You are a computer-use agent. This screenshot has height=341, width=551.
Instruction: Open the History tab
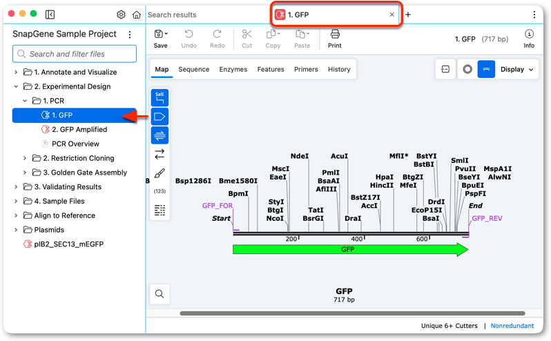[x=339, y=69]
